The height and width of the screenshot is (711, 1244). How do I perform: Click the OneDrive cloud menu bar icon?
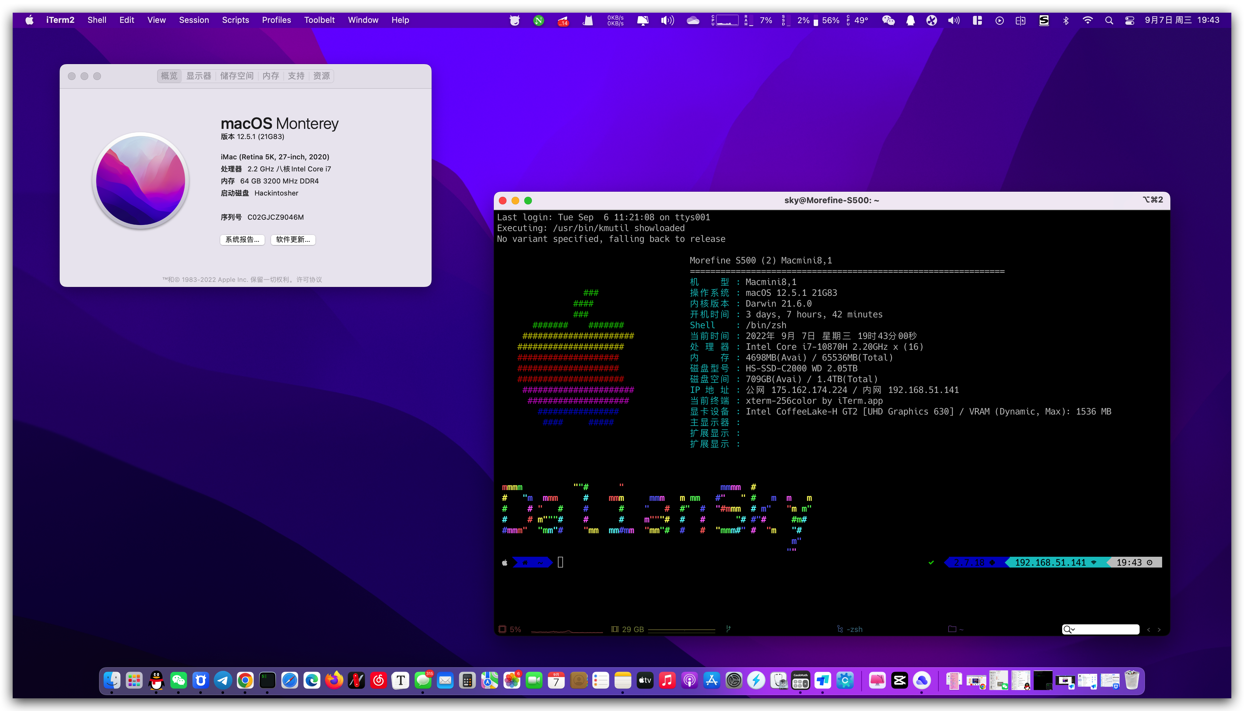coord(693,20)
